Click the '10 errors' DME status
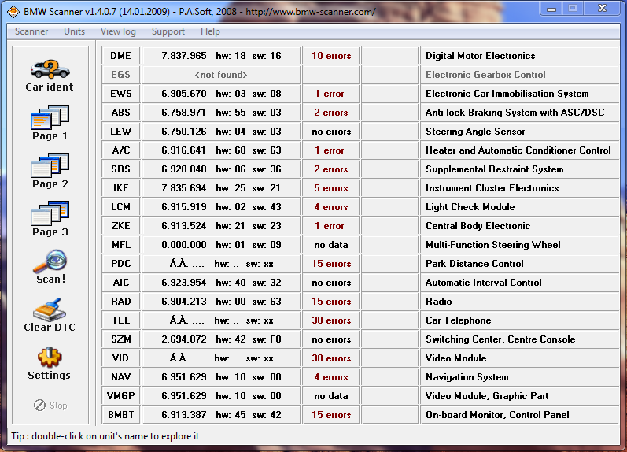 coord(331,56)
